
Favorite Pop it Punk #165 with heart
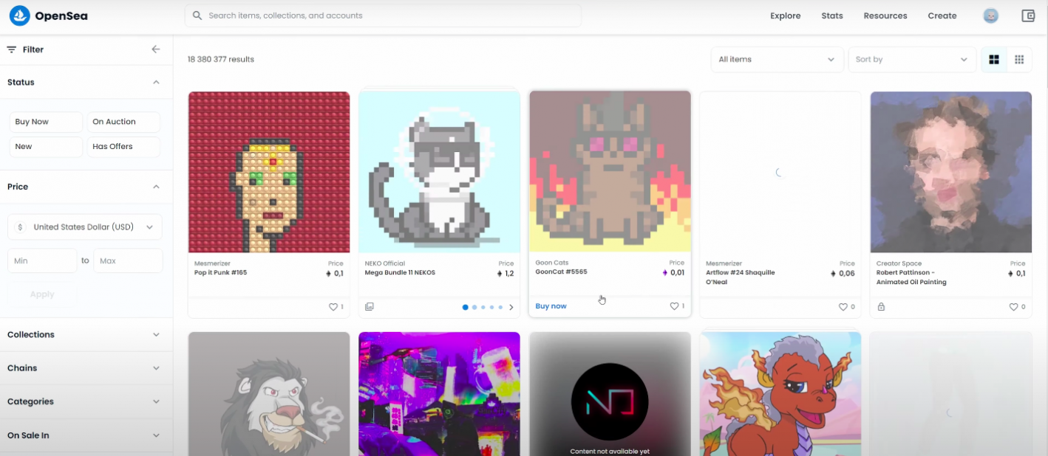[x=333, y=307]
